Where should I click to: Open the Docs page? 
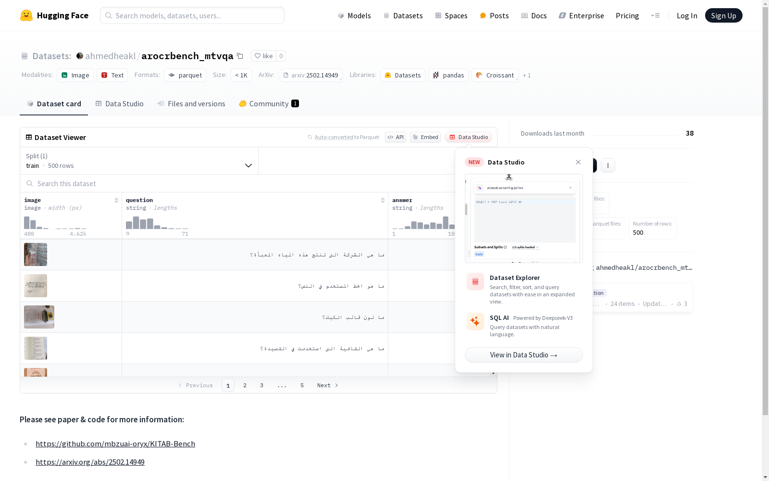(x=534, y=15)
